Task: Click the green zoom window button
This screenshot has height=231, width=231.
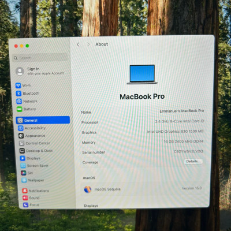Action: 27,46
